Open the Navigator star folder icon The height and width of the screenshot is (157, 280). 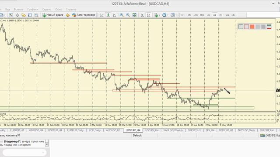coord(24,15)
